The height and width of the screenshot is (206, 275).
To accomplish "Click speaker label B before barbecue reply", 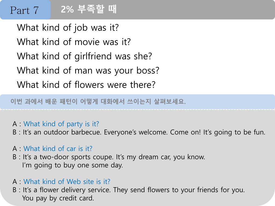I will click(x=15, y=132).
